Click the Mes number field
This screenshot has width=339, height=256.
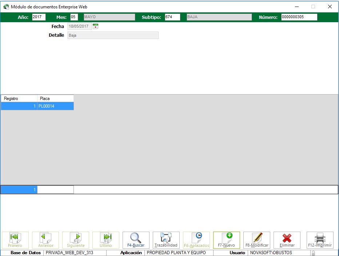[74, 17]
